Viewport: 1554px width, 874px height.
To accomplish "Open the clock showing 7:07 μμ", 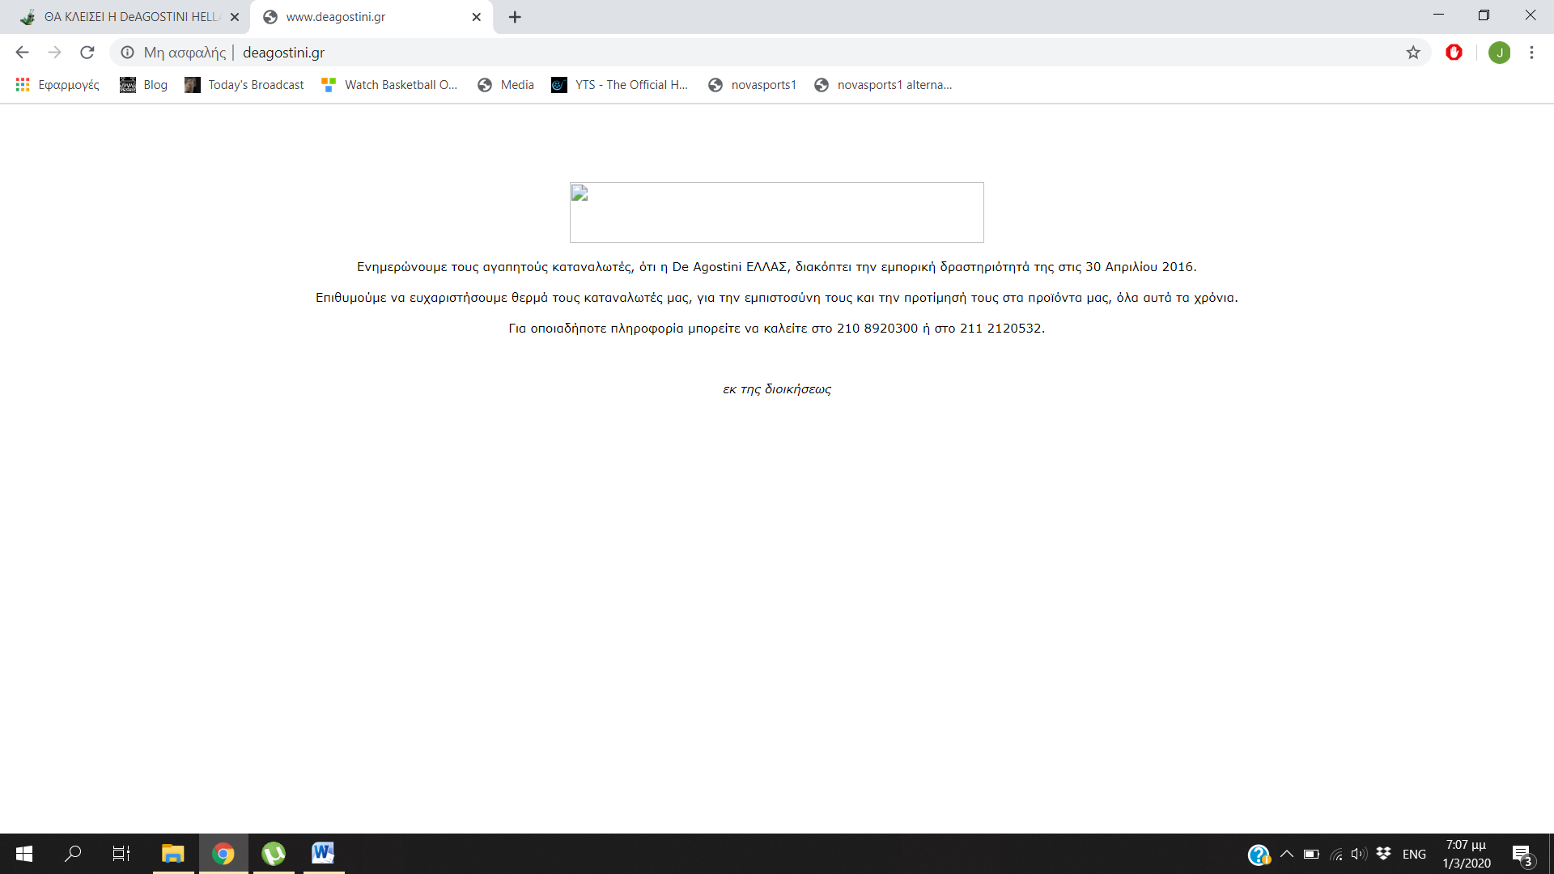I will [x=1467, y=854].
